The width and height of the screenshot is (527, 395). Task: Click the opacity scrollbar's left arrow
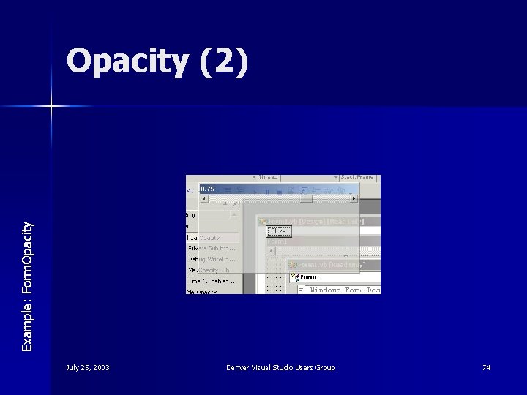pos(204,199)
